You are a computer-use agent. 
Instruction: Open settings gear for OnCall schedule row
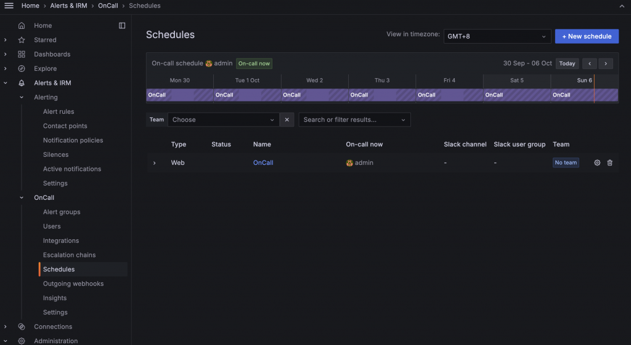pyautogui.click(x=597, y=162)
